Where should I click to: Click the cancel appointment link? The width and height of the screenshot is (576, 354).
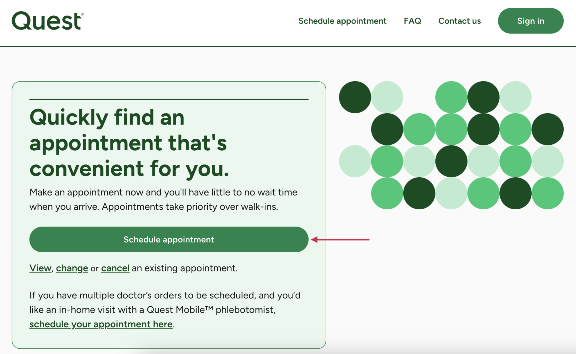[115, 268]
